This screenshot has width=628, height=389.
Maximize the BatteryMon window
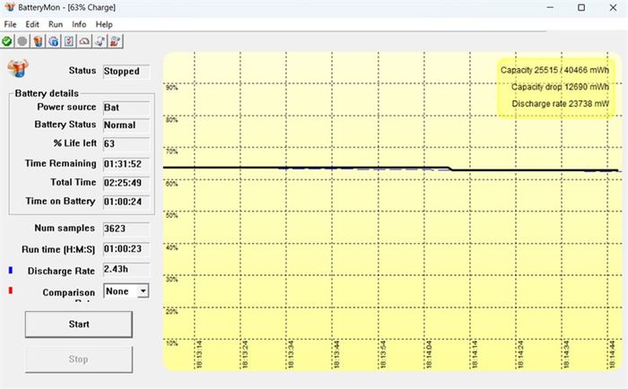click(x=581, y=7)
